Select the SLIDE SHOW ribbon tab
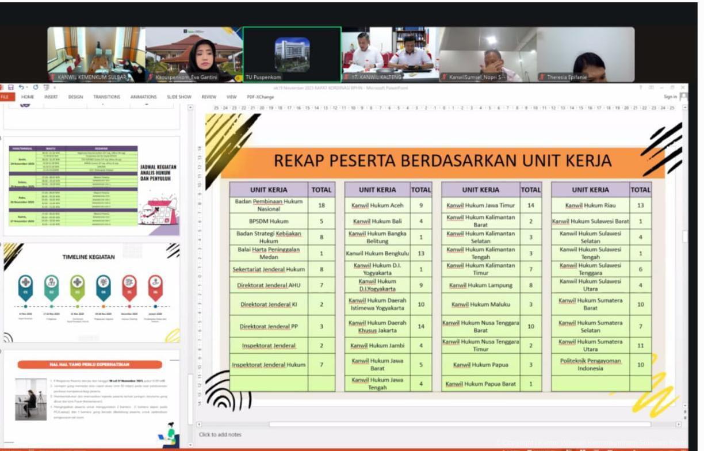 pyautogui.click(x=179, y=97)
